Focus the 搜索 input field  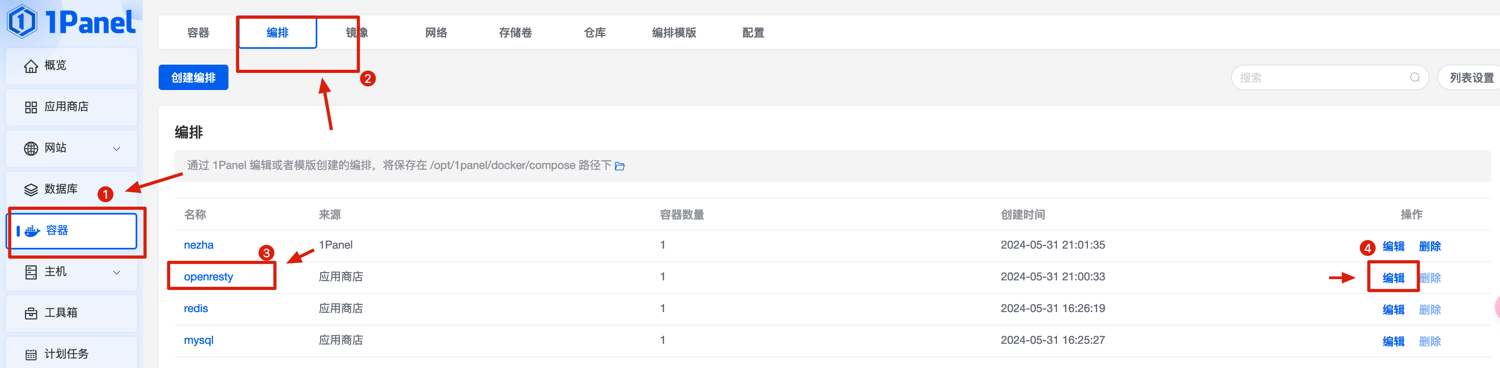pos(1316,77)
